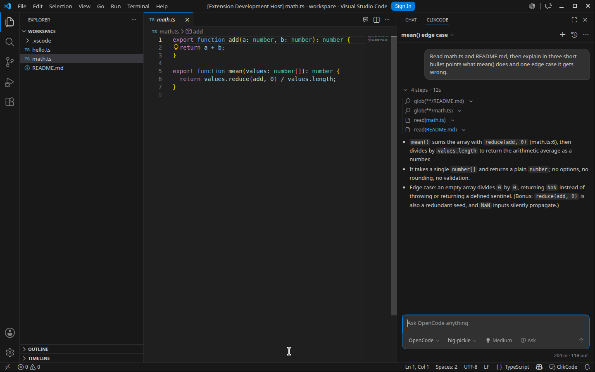This screenshot has height=372, width=595.
Task: Click the Explorer files icon
Action: point(10,22)
